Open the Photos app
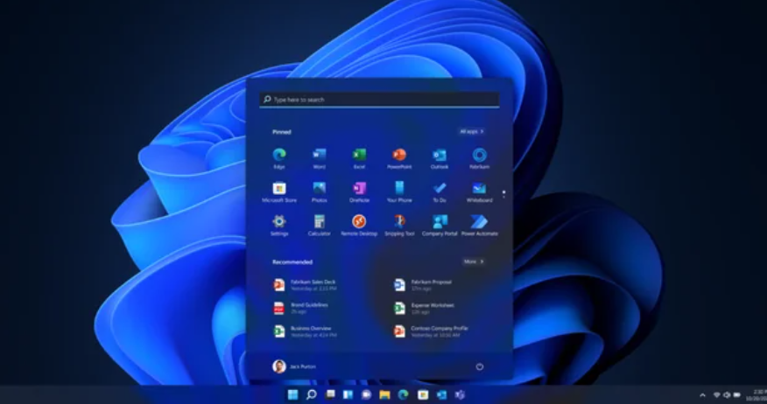Image resolution: width=767 pixels, height=404 pixels. click(x=319, y=192)
